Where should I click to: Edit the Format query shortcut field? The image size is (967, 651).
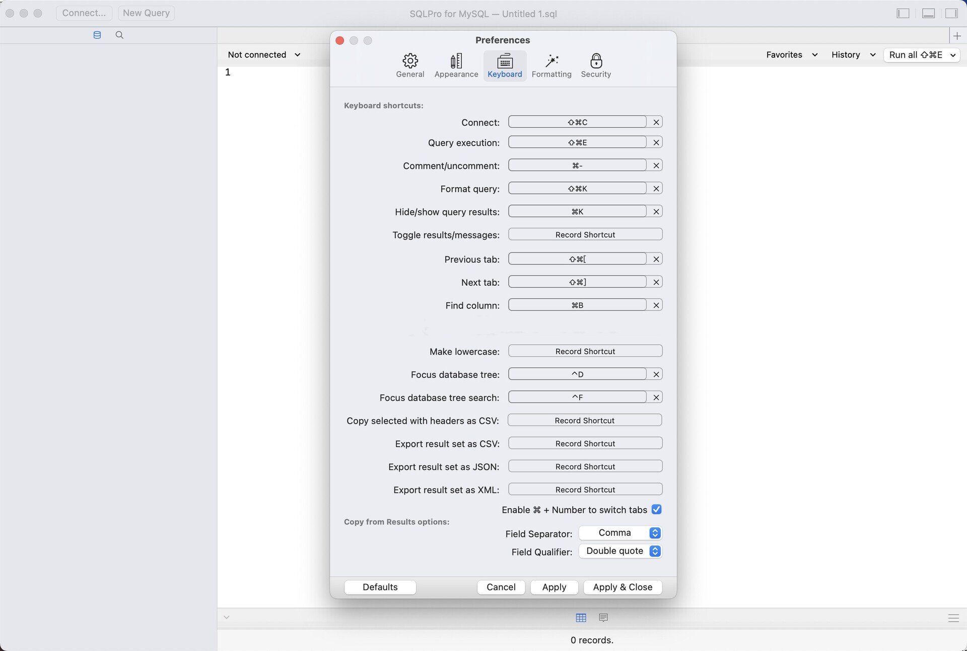click(x=577, y=189)
